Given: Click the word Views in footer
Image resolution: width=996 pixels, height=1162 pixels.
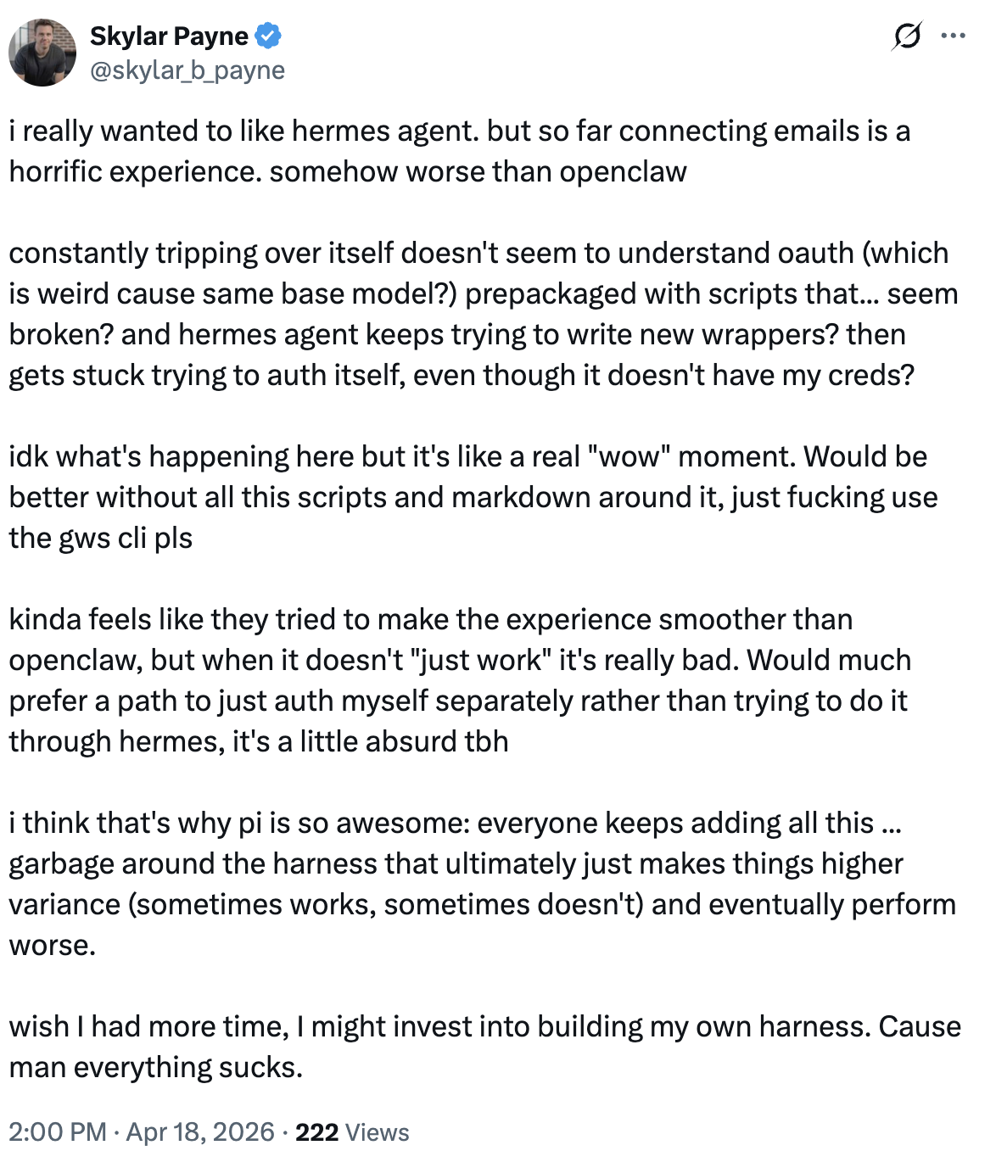Looking at the screenshot, I should point(378,1132).
